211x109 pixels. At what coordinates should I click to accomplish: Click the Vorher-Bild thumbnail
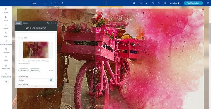(x=36, y=50)
